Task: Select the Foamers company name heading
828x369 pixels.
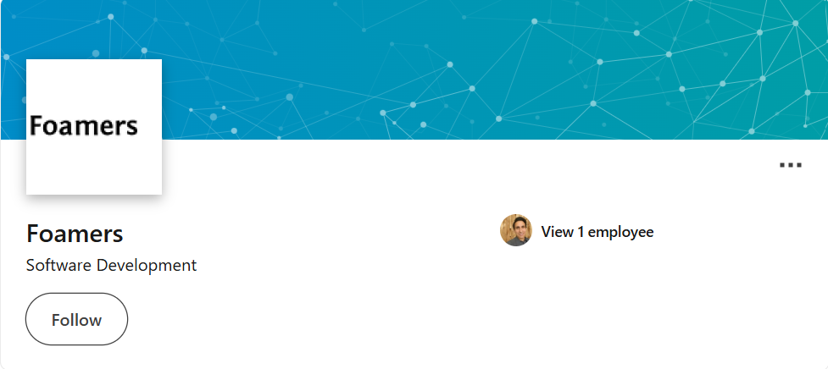Action: click(x=75, y=234)
